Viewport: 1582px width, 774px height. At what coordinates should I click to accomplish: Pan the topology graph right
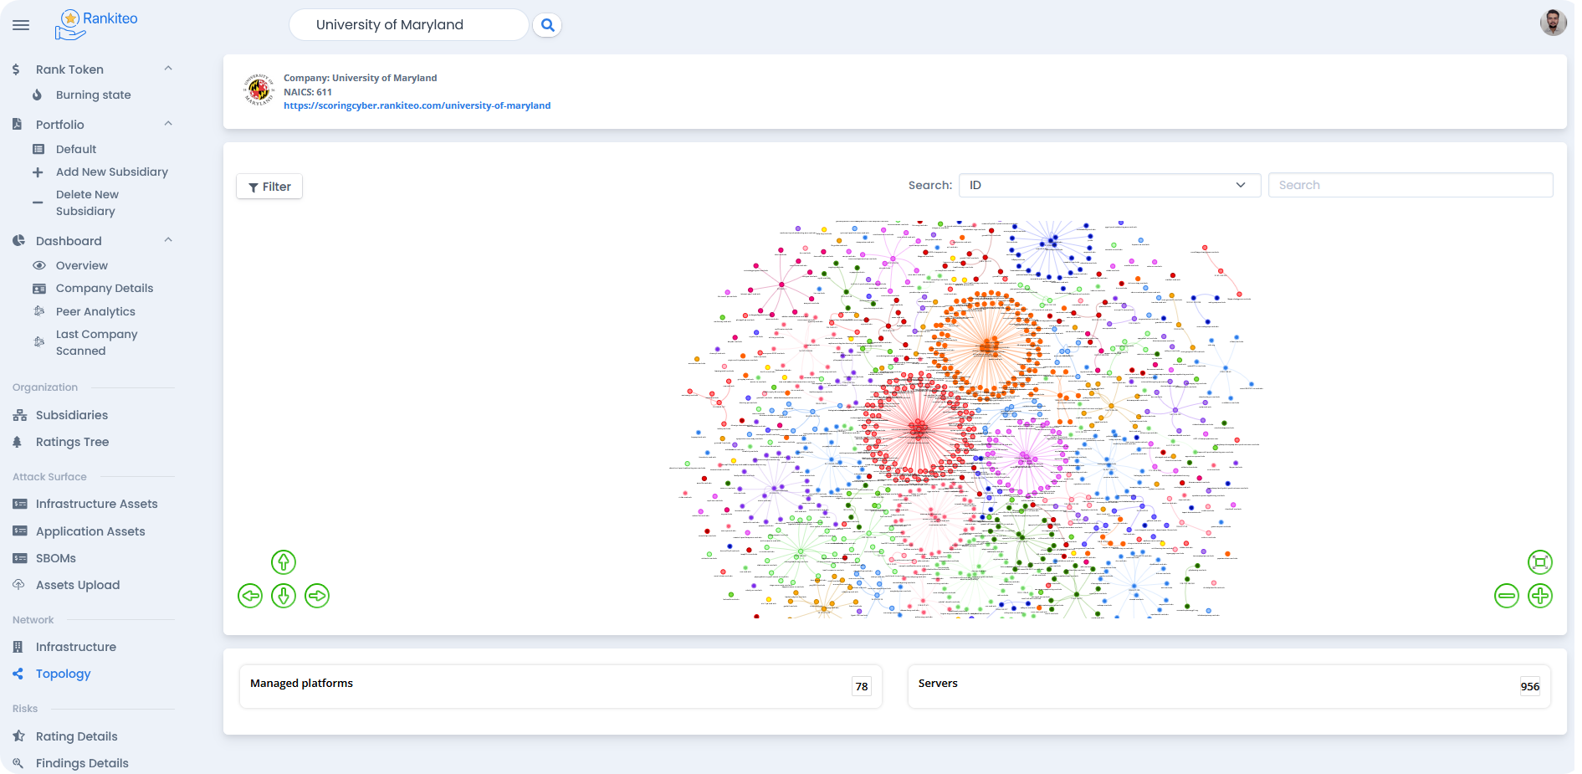pos(317,596)
